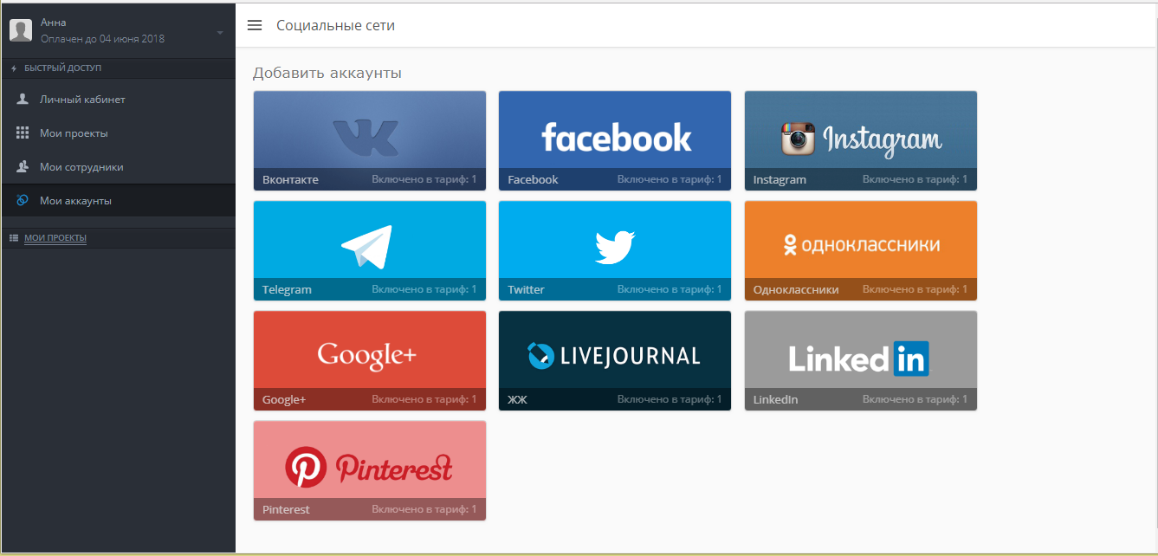
Task: Click the Социальные сети page title
Action: (x=335, y=25)
